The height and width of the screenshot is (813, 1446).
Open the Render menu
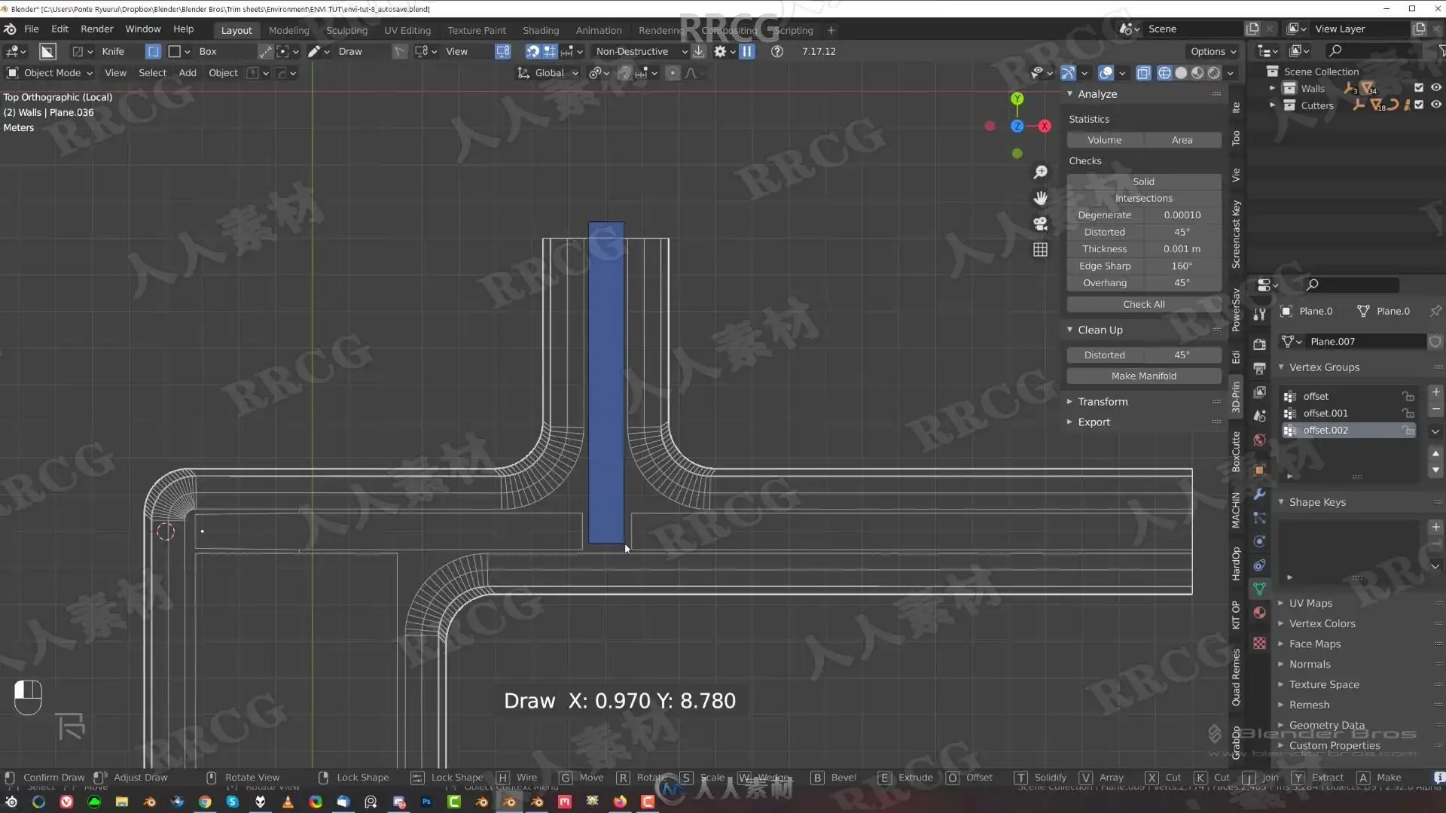(96, 29)
